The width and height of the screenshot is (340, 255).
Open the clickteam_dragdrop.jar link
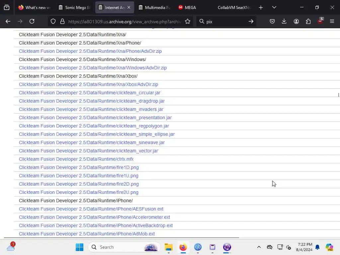92,101
